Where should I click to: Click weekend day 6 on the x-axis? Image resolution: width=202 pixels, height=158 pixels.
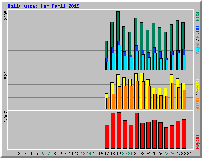pos(43,154)
